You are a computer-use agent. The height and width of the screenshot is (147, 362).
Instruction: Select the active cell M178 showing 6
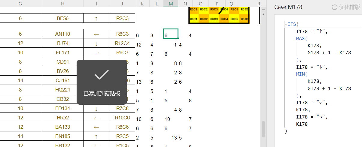coord(171,34)
